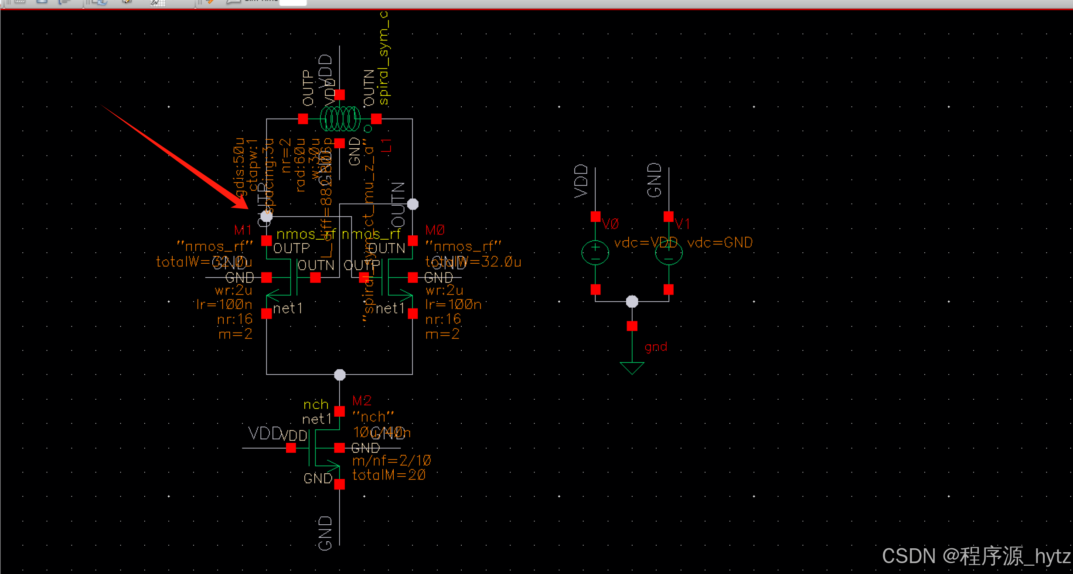Click the totalM=20 label of M2

tap(388, 475)
